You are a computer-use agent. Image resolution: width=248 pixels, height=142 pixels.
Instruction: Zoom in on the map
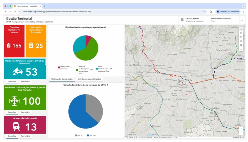[241, 129]
